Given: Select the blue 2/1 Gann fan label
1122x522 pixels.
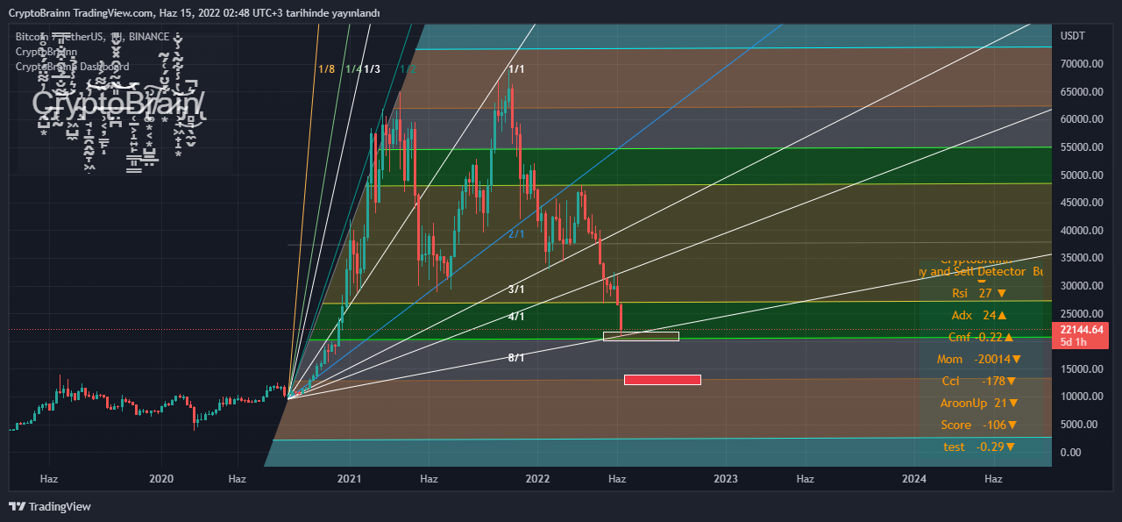Looking at the screenshot, I should coord(516,234).
